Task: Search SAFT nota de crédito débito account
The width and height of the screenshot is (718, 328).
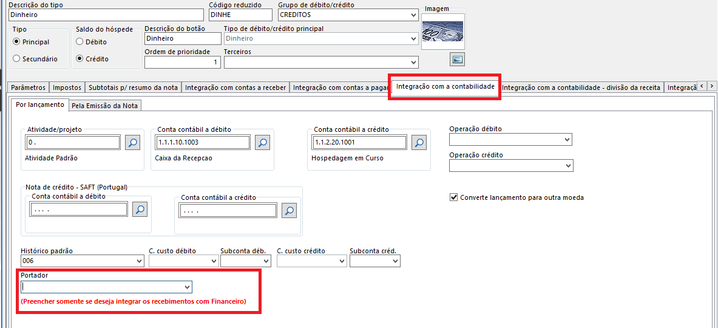Action: coord(140,210)
